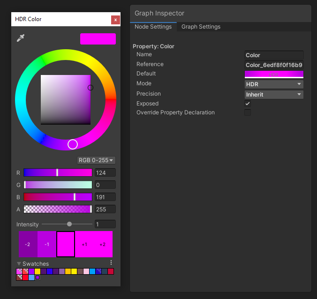Open the Mode HDR dropdown
Image resolution: width=317 pixels, height=299 pixels.
274,84
